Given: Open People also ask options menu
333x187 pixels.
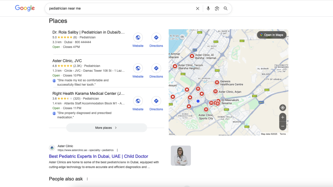Looking at the screenshot, I should 87,179.
